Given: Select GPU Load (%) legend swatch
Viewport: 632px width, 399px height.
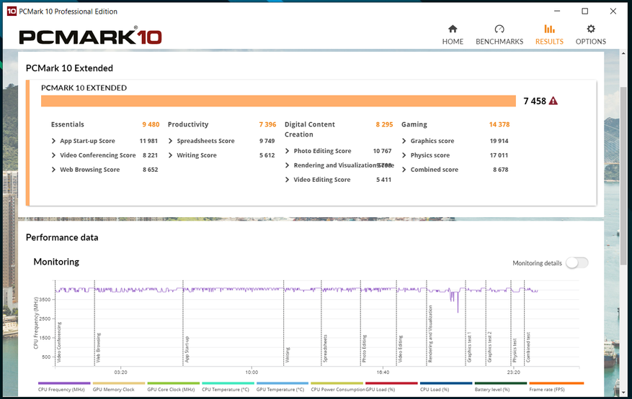Looking at the screenshot, I should tap(391, 383).
